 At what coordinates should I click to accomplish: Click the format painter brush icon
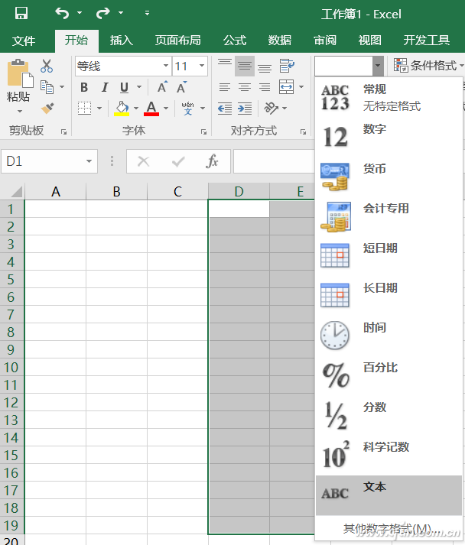(47, 108)
